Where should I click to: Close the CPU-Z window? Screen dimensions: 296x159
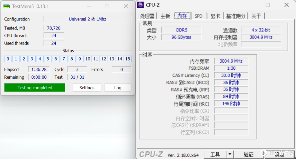[x=286, y=5]
